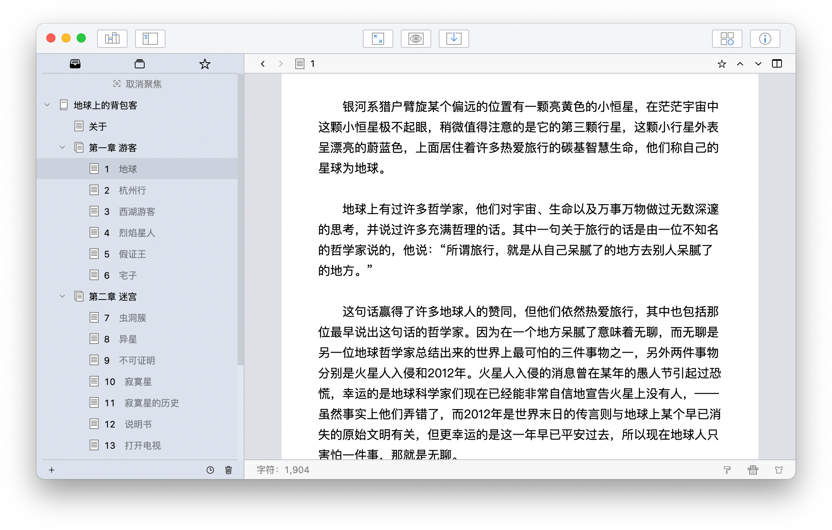Screen dimensions: 832x530
Task: Collapse the 地球上的背包客 project tree
Action: 47,105
